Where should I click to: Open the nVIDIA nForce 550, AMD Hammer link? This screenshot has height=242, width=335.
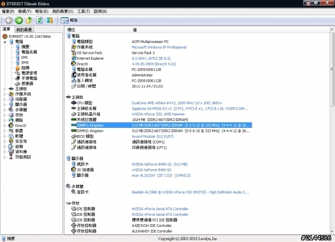pos(158,114)
